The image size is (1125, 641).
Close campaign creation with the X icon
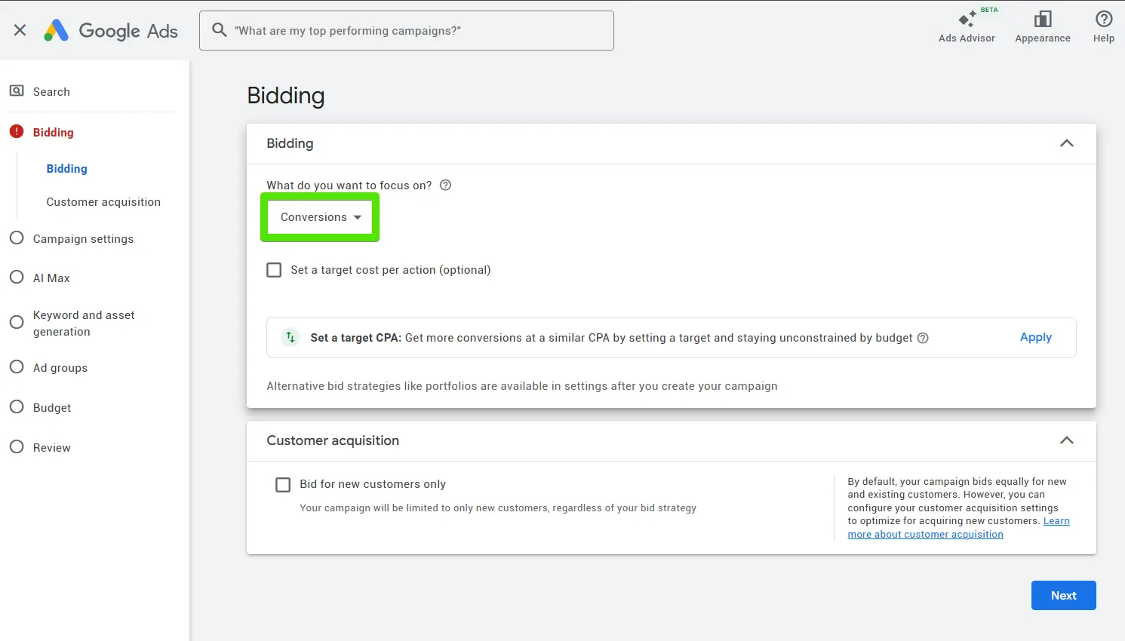tap(20, 30)
